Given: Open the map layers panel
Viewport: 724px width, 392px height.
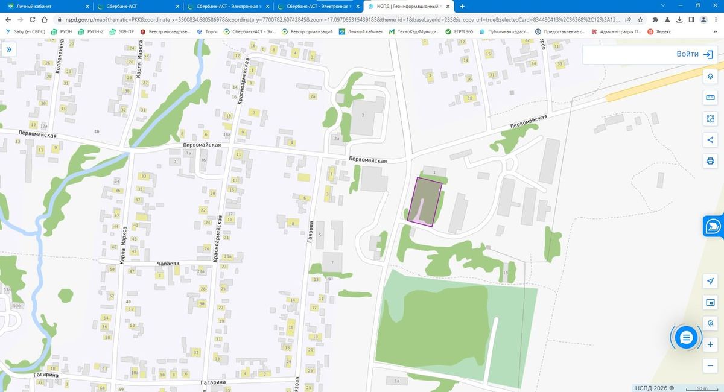Looking at the screenshot, I should click(x=710, y=77).
